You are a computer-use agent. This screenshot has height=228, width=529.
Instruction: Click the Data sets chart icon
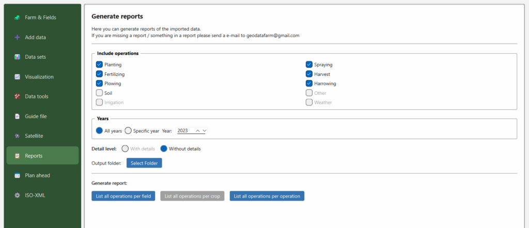[x=17, y=57]
